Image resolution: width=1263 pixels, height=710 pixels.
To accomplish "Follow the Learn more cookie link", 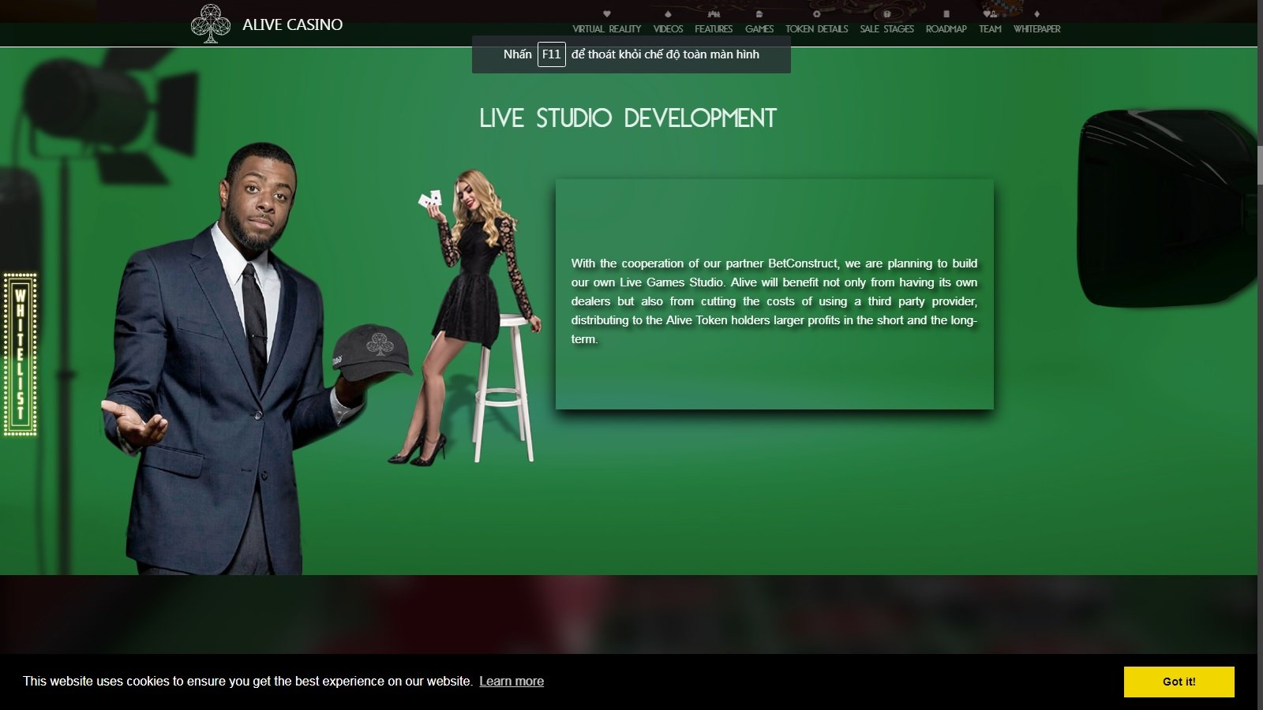I will click(512, 682).
